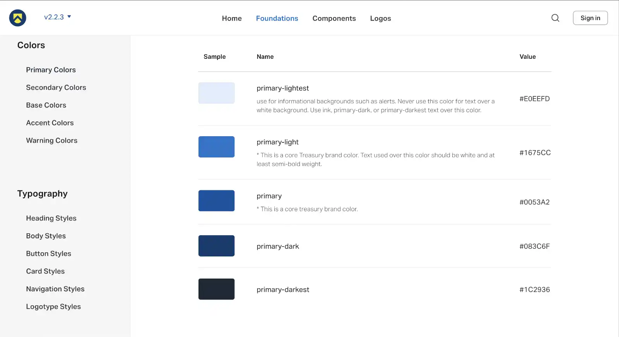619x337 pixels.
Task: Open Navigation Styles sidebar link
Action: pos(55,289)
